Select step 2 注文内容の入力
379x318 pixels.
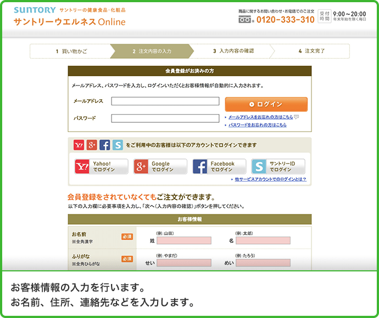(x=152, y=51)
